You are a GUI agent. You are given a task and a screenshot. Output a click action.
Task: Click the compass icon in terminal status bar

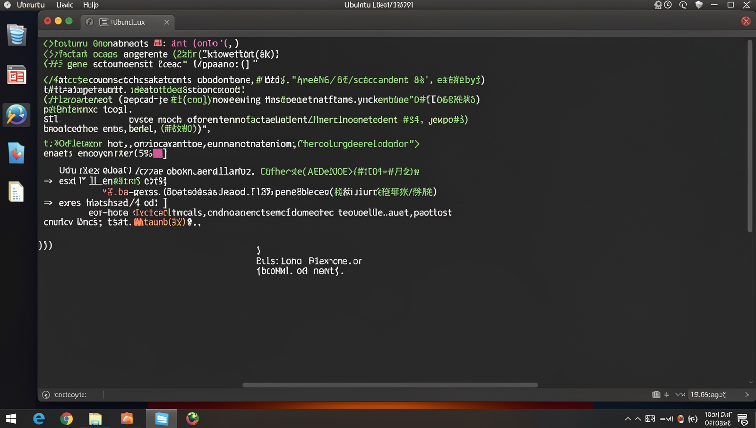pyautogui.click(x=46, y=395)
